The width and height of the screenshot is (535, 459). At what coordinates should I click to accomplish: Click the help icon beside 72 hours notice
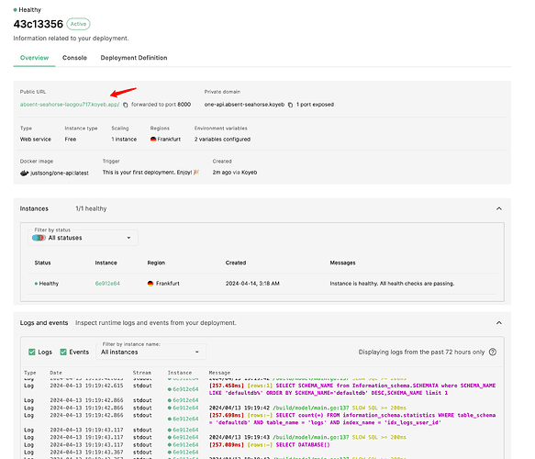pyautogui.click(x=493, y=352)
